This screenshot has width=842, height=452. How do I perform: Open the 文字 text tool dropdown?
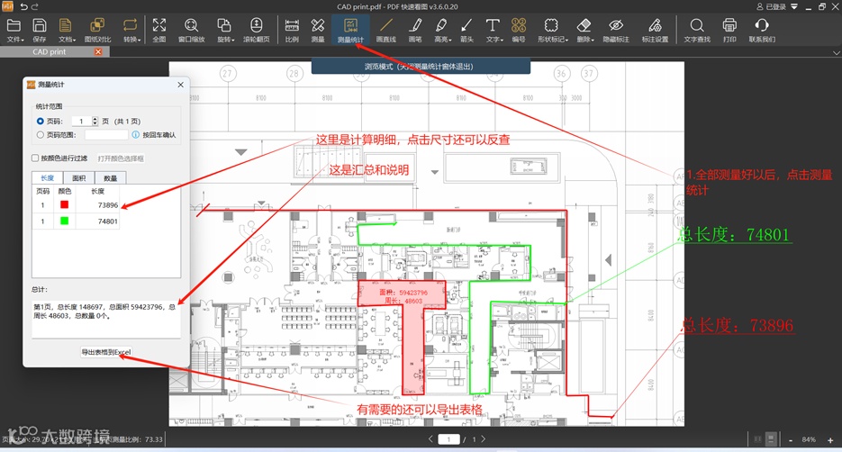[493, 30]
